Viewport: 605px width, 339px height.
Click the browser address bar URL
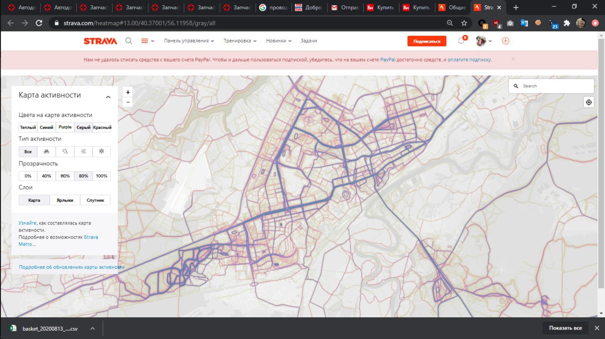140,23
